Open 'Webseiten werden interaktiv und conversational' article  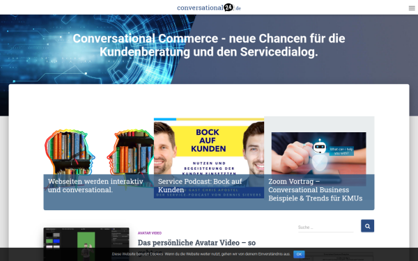tap(95, 185)
